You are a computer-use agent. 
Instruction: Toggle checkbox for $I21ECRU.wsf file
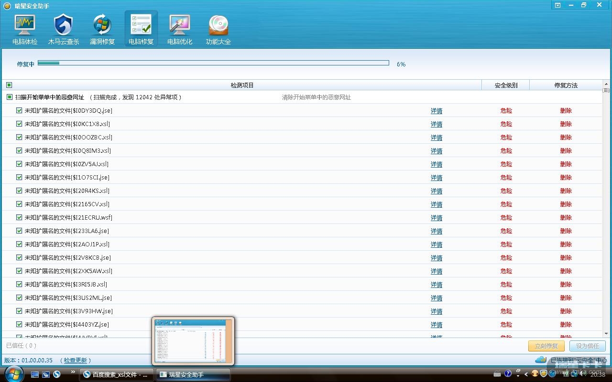tap(19, 217)
